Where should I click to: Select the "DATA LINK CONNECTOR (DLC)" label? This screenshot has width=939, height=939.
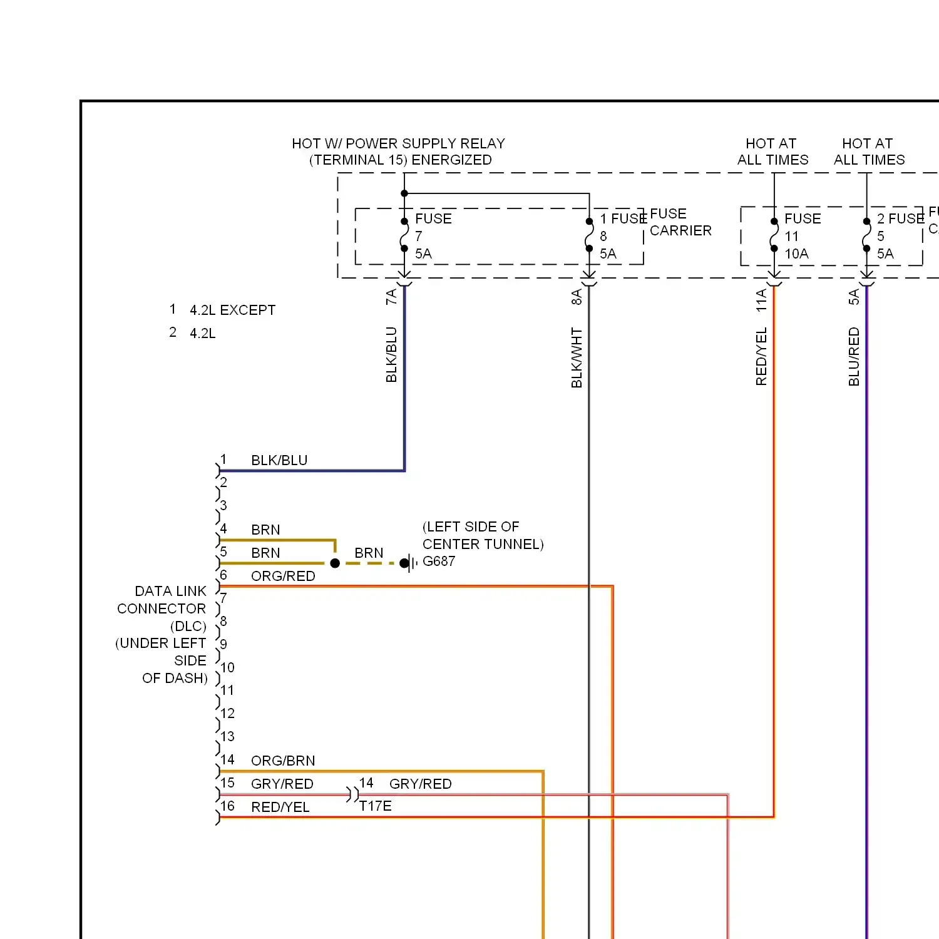coord(162,608)
